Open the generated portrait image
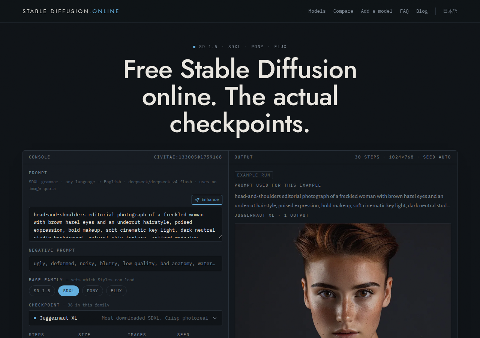 (343, 281)
